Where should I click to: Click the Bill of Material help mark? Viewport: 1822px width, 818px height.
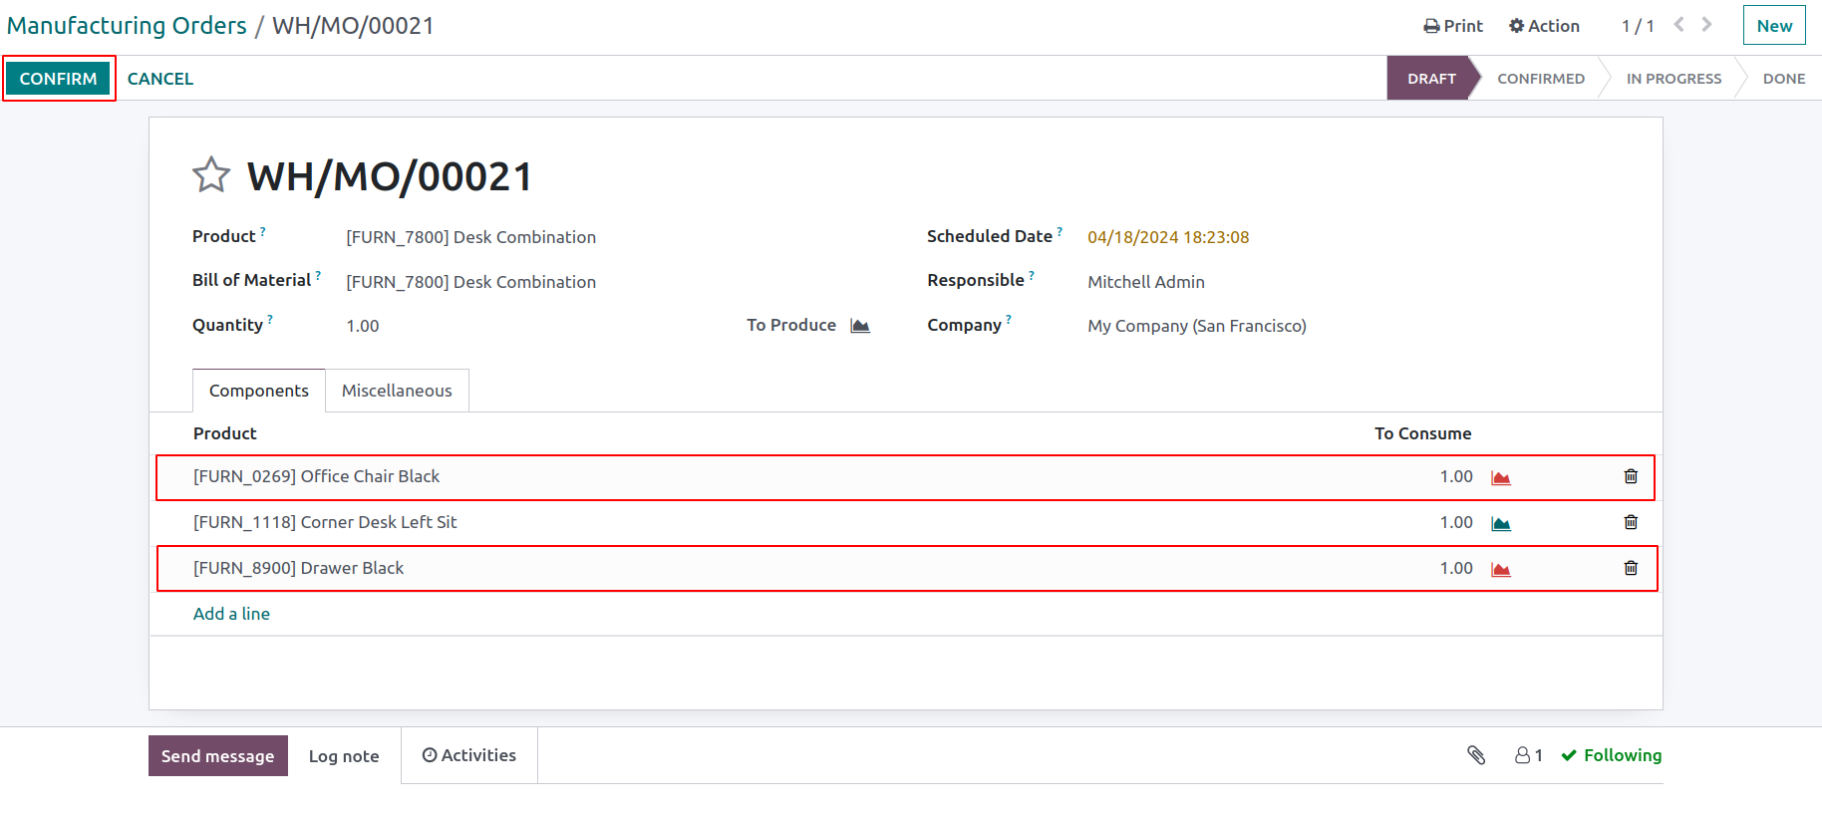(x=318, y=275)
